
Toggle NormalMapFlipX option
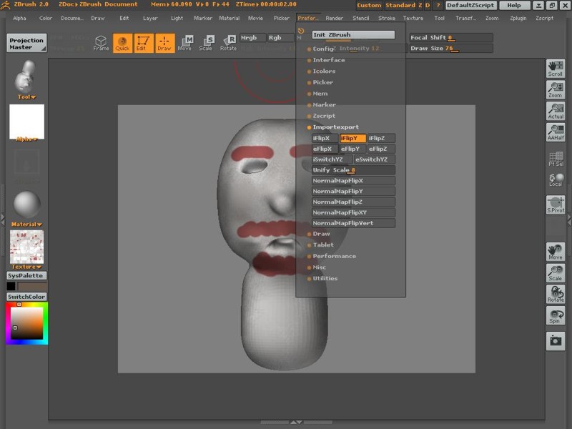coord(353,181)
